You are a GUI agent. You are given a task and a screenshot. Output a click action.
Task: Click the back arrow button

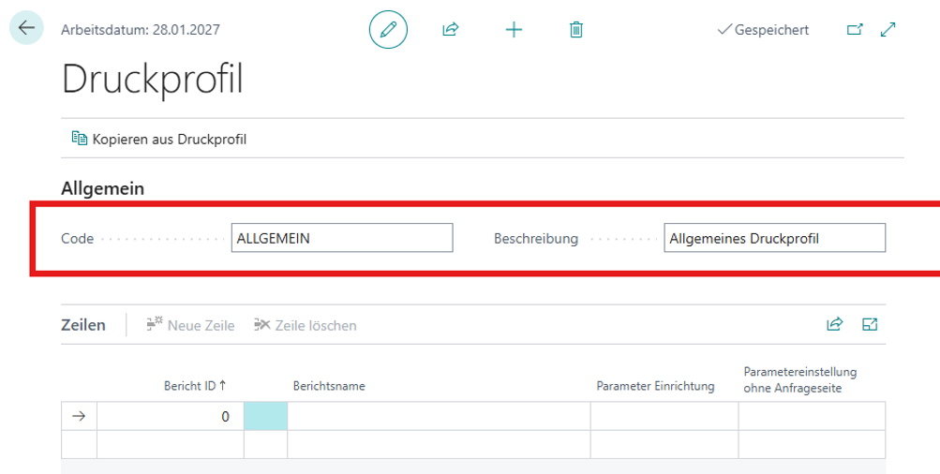[25, 28]
